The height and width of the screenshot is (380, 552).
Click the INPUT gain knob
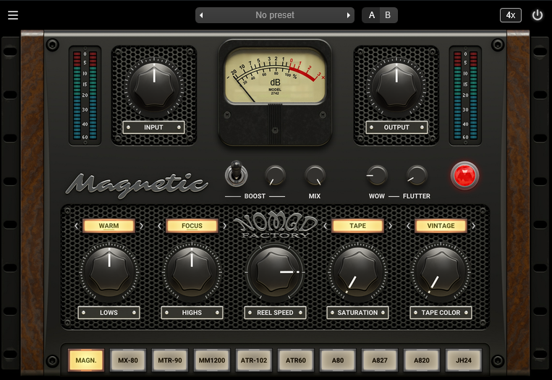tap(154, 87)
